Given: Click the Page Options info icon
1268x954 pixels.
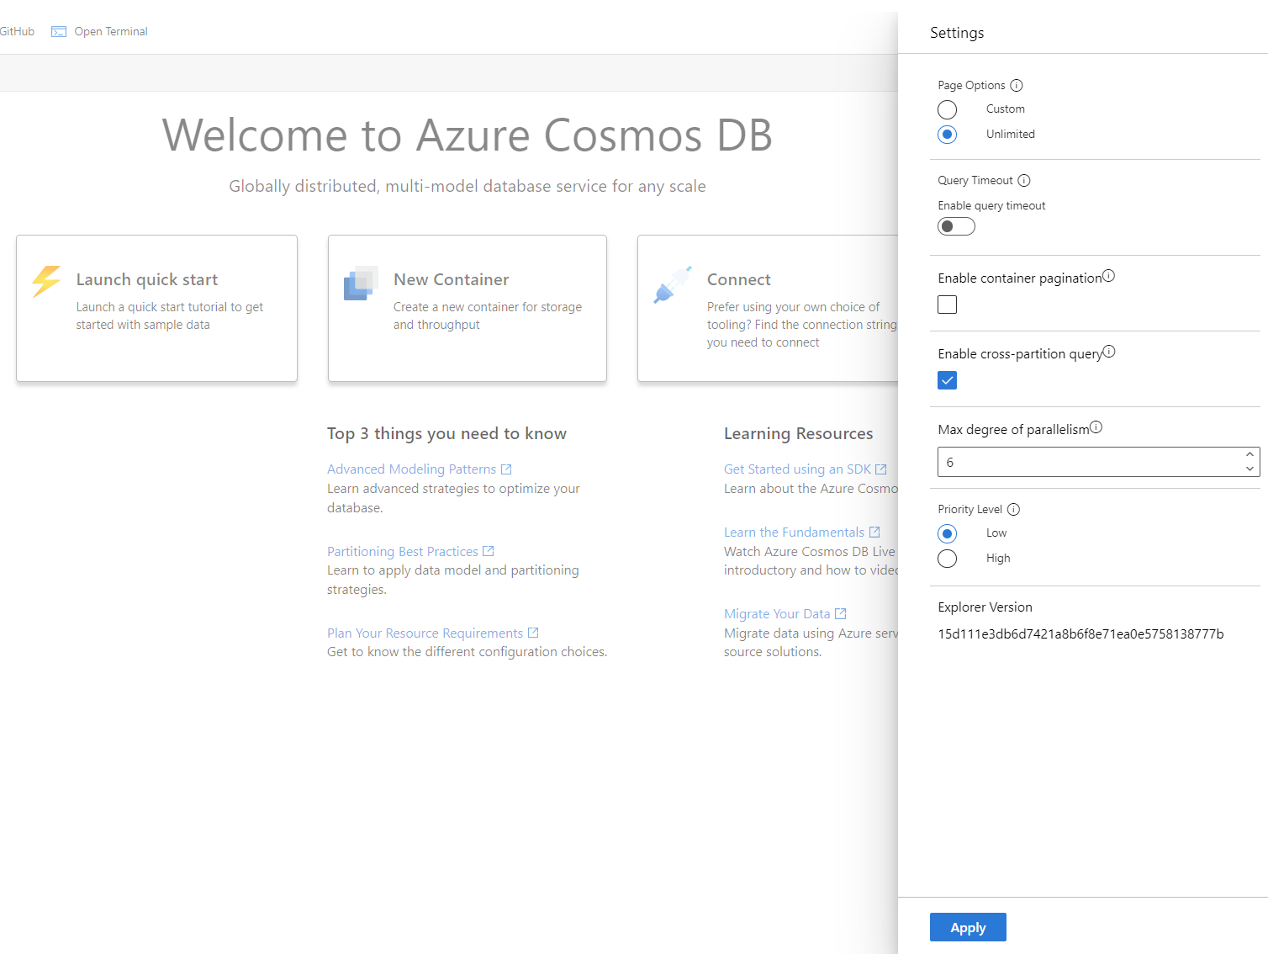Looking at the screenshot, I should (x=1017, y=85).
